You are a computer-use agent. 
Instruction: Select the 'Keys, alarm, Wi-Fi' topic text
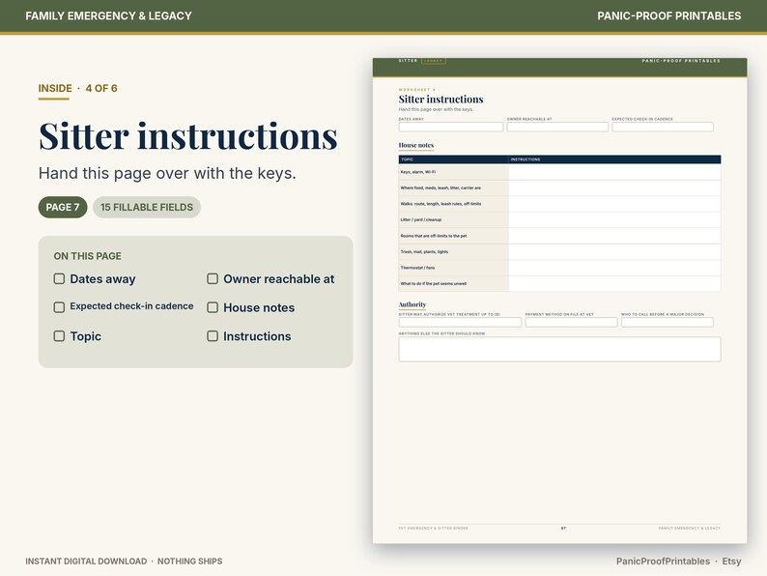coord(417,172)
